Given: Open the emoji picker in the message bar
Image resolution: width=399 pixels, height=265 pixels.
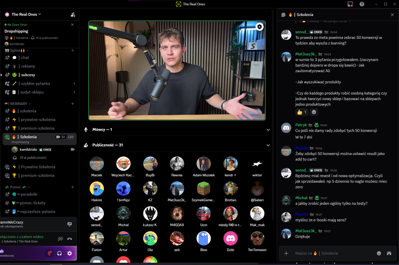Looking at the screenshot, I should (379, 253).
